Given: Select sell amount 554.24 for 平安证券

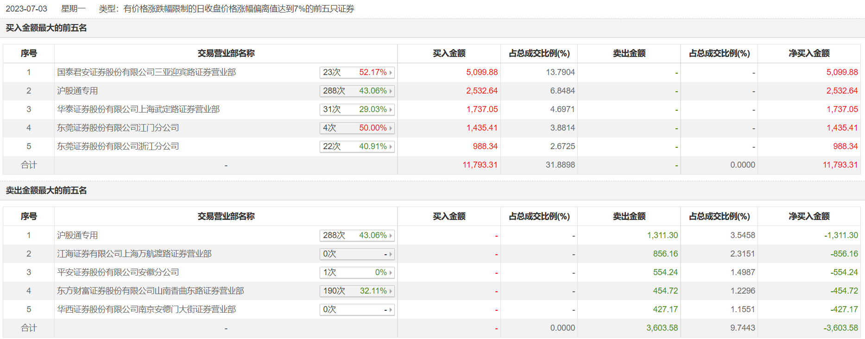Looking at the screenshot, I should (x=665, y=272).
